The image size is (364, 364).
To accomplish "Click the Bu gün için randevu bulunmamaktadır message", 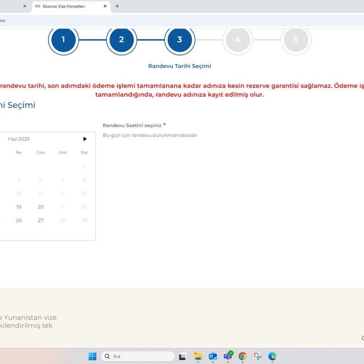I will click(x=150, y=135).
